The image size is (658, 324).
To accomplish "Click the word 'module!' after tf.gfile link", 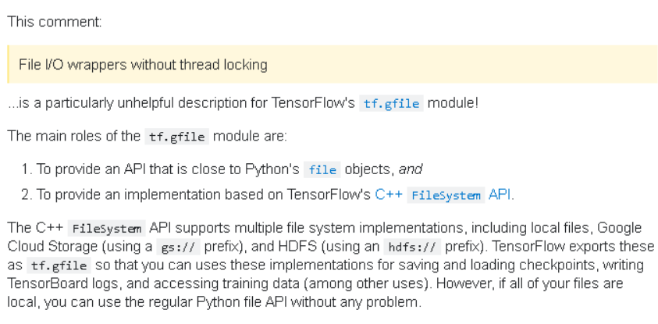I will point(453,103).
